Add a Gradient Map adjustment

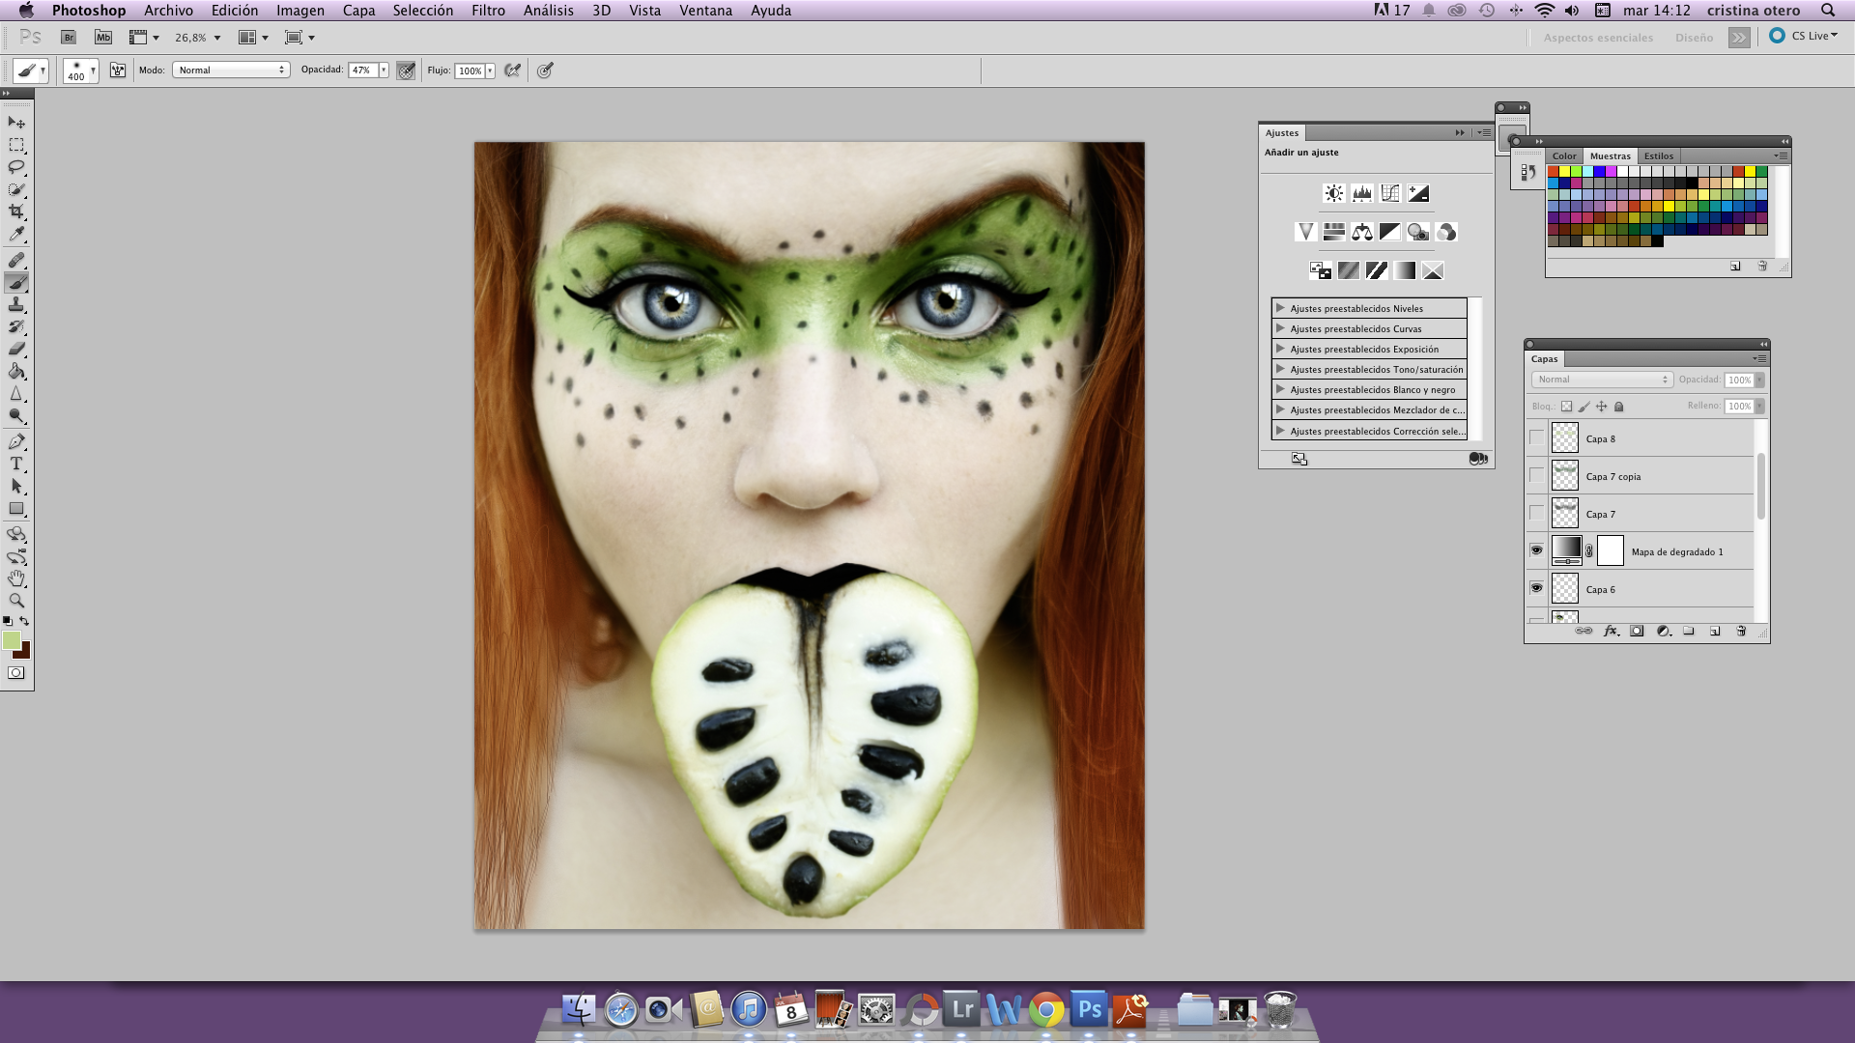coord(1404,270)
